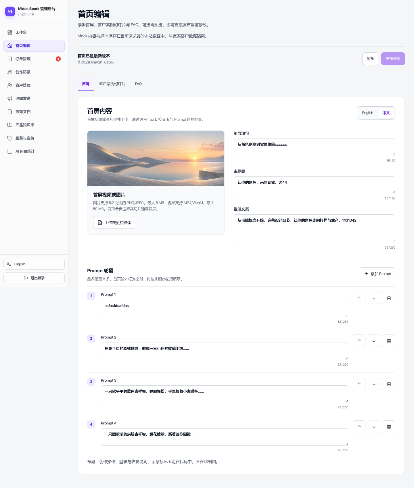Select the 首页编辑 home icon
The height and width of the screenshot is (488, 414).
(x=10, y=46)
